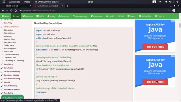The height and width of the screenshot is (102, 181).
Task: Open the Multithreading nav item
Action: (x=80, y=16)
